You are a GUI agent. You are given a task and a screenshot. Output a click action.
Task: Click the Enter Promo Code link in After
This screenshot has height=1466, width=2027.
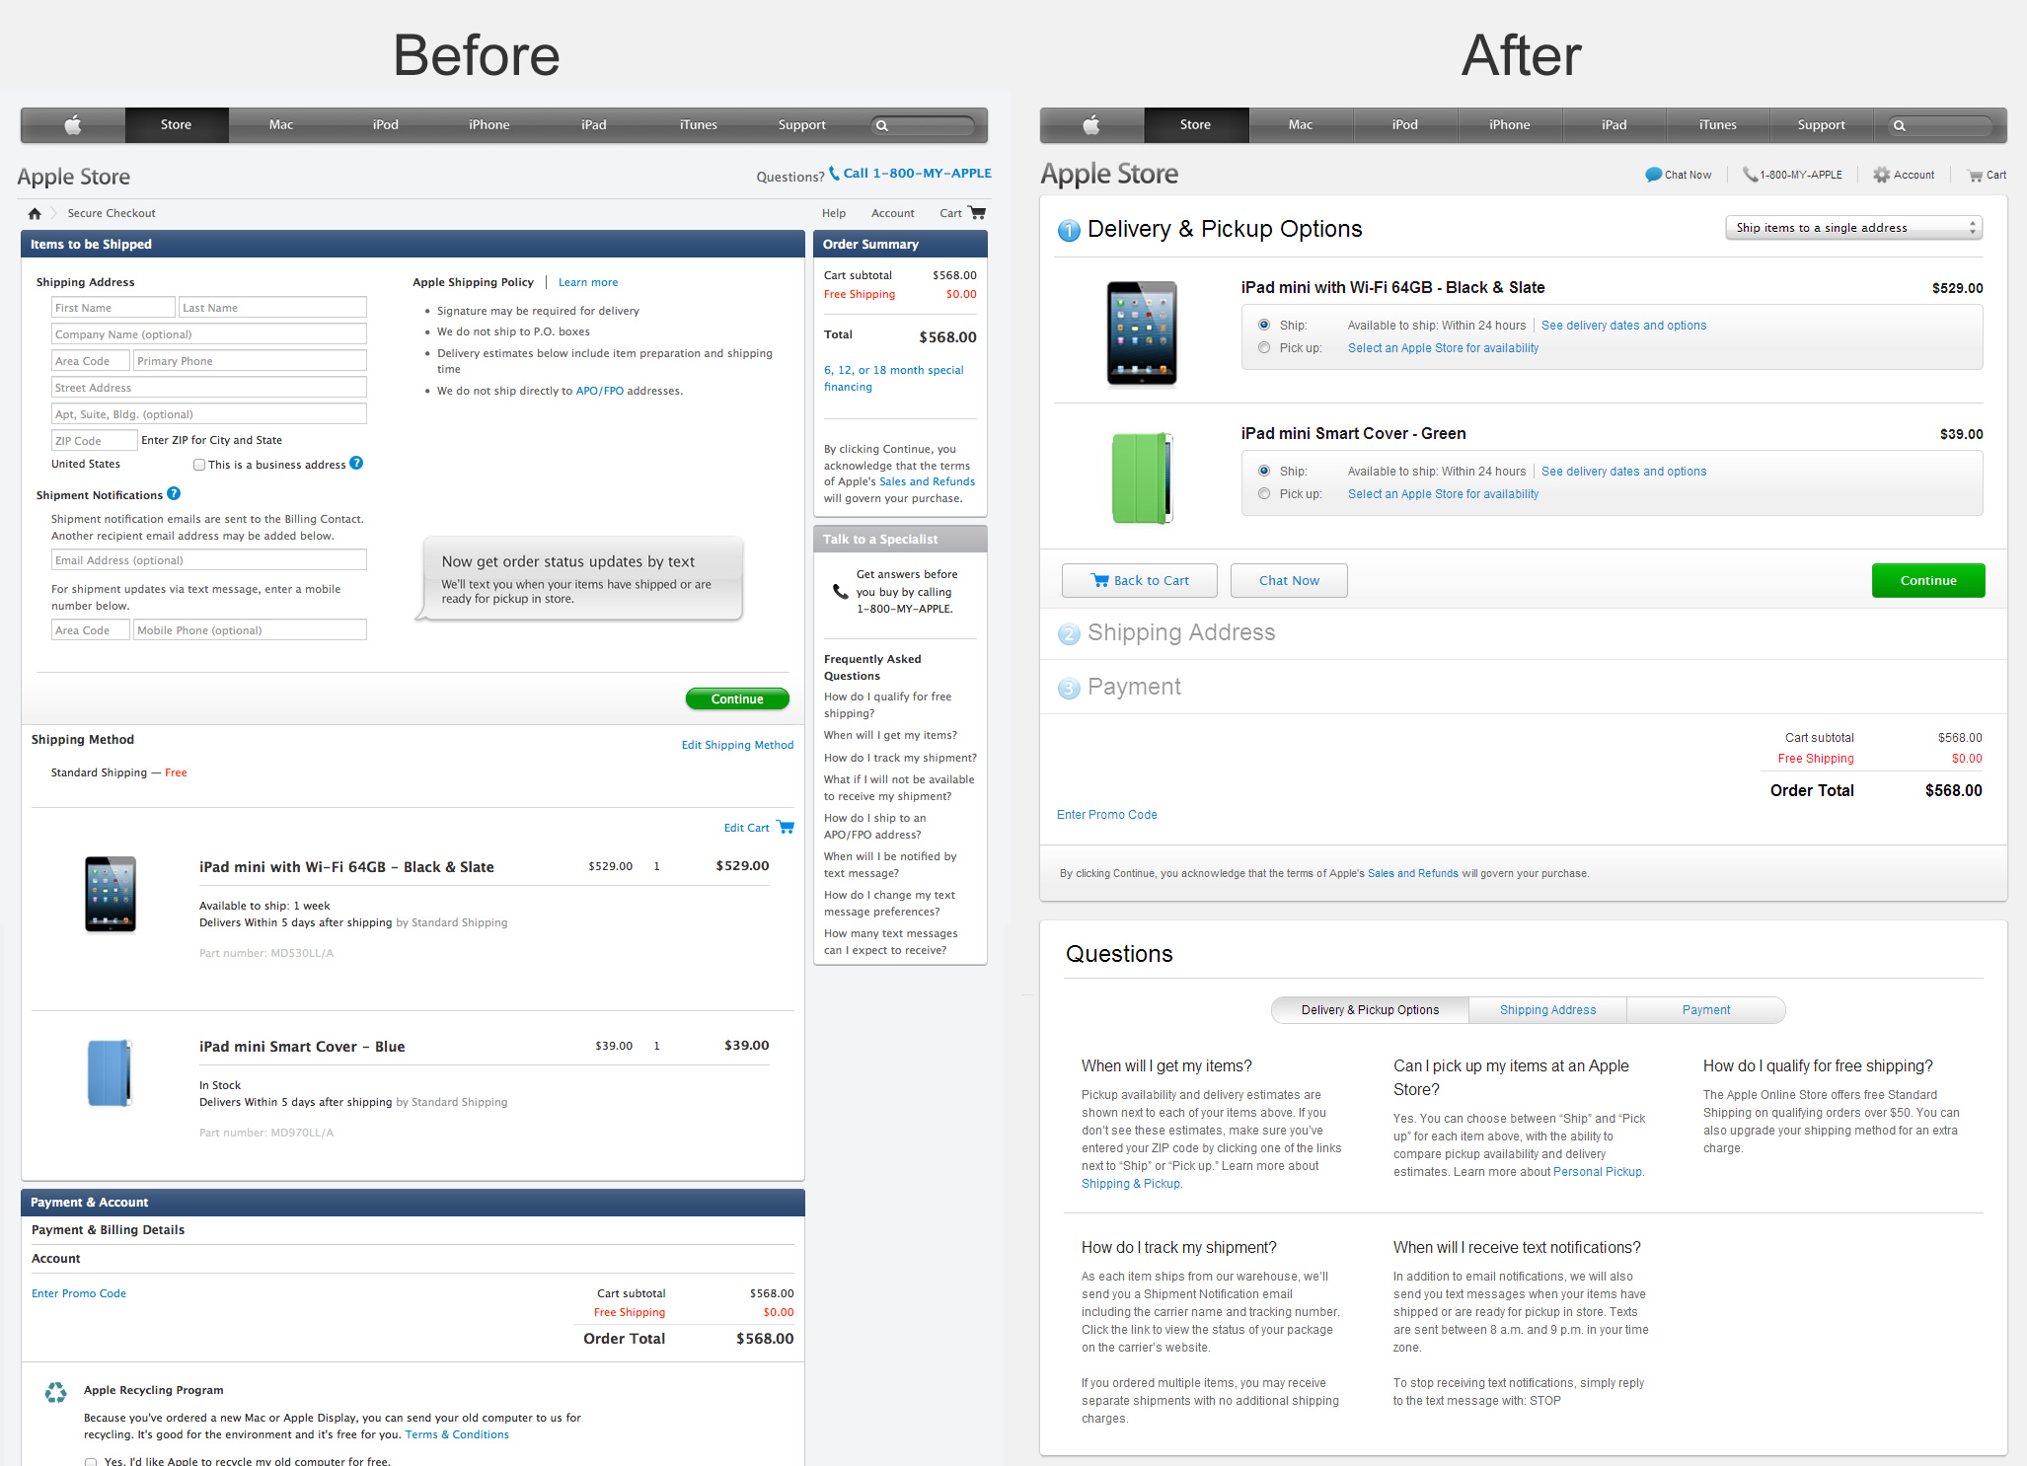(x=1107, y=814)
